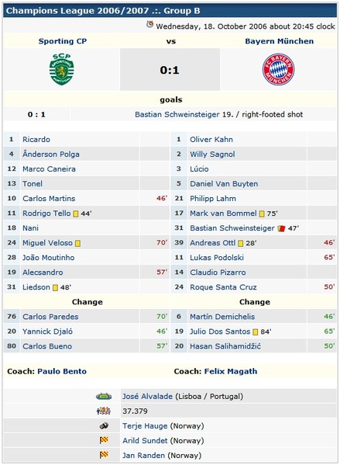Click the linesman flag icon beside Jan Randen
This screenshot has width=340, height=465.
click(x=104, y=455)
